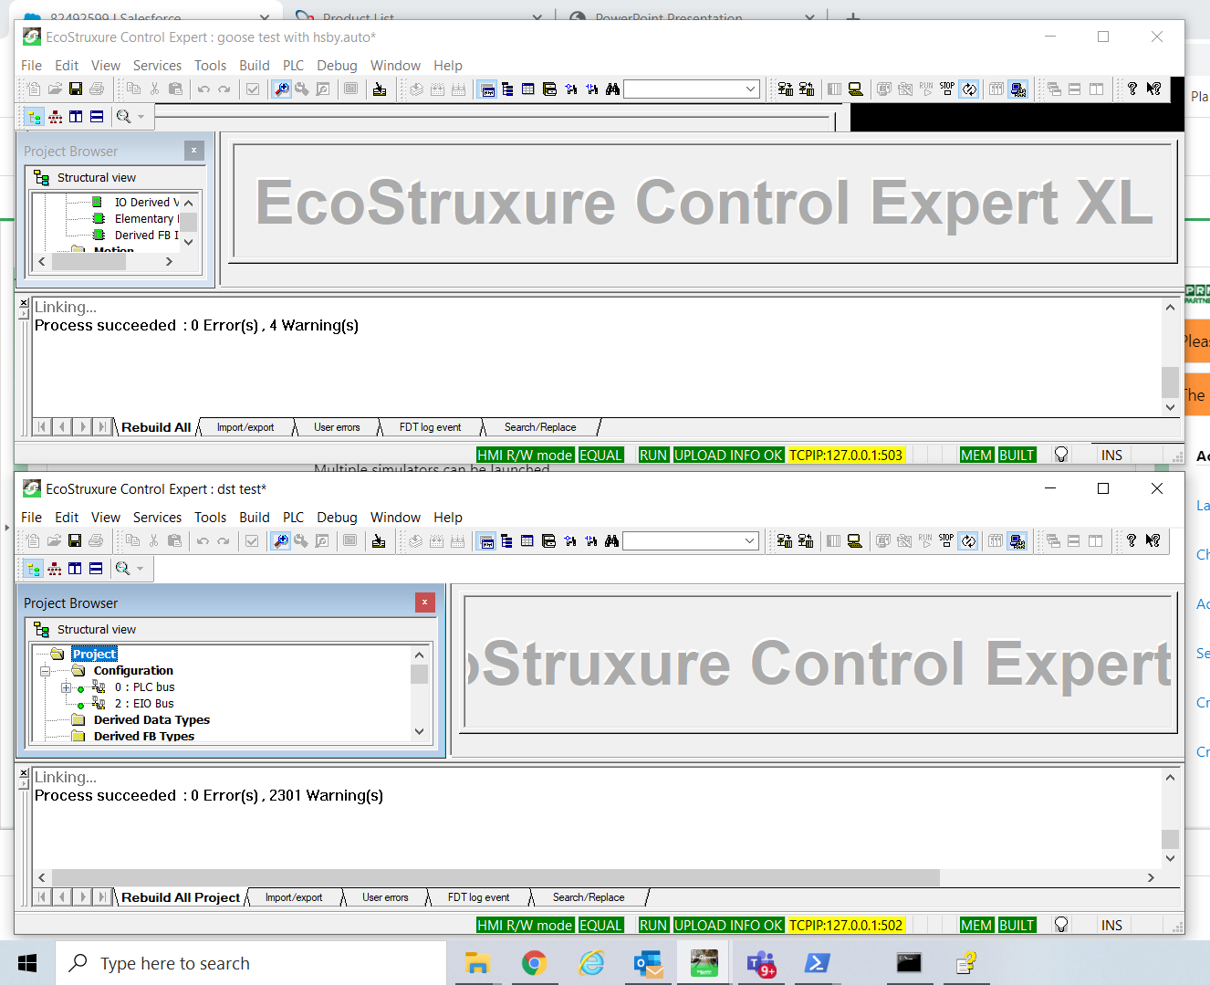
Task: Click the lightbulb icon in goose test status bar
Action: 1061,455
